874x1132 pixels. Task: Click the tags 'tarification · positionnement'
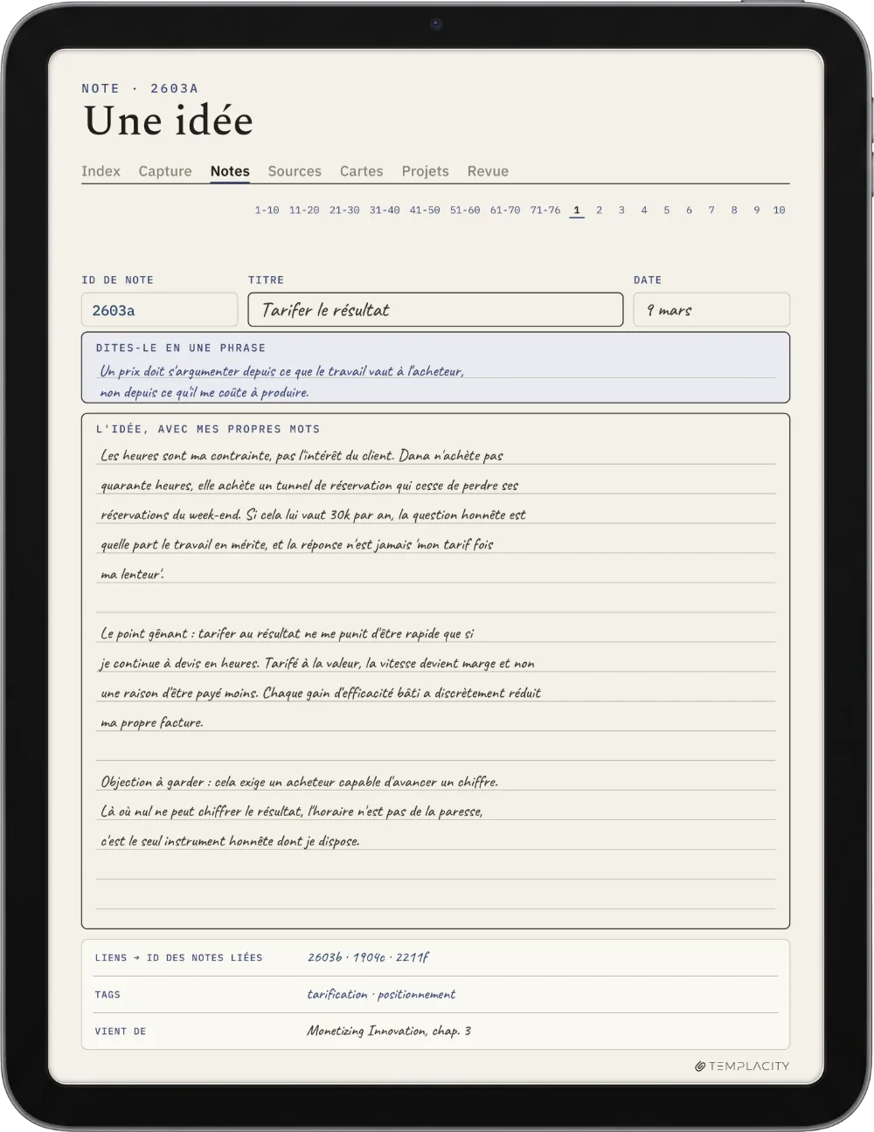(381, 994)
